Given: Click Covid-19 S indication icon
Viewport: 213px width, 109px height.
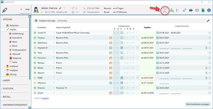Looking at the screenshot, I should [122, 33].
